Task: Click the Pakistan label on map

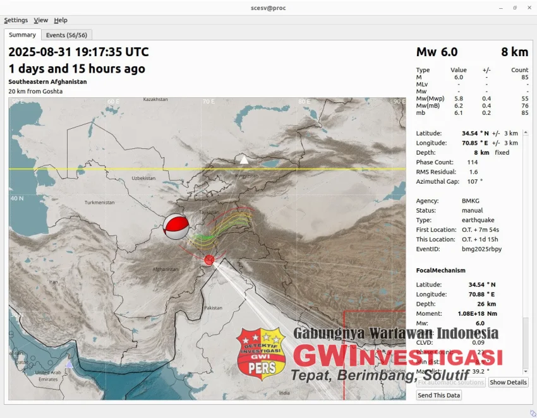Action: pyautogui.click(x=213, y=308)
